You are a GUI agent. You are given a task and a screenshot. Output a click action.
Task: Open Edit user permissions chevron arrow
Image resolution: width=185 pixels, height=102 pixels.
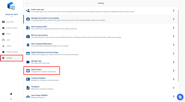(x=173, y=36)
